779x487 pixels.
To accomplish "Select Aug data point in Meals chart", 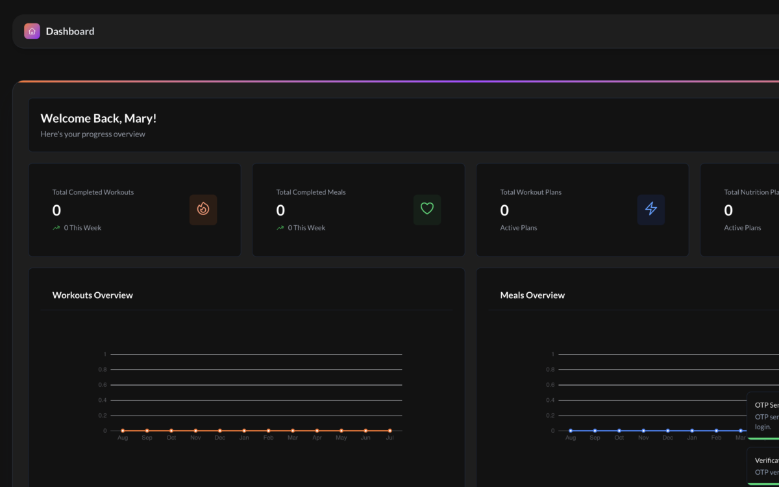I will (571, 431).
